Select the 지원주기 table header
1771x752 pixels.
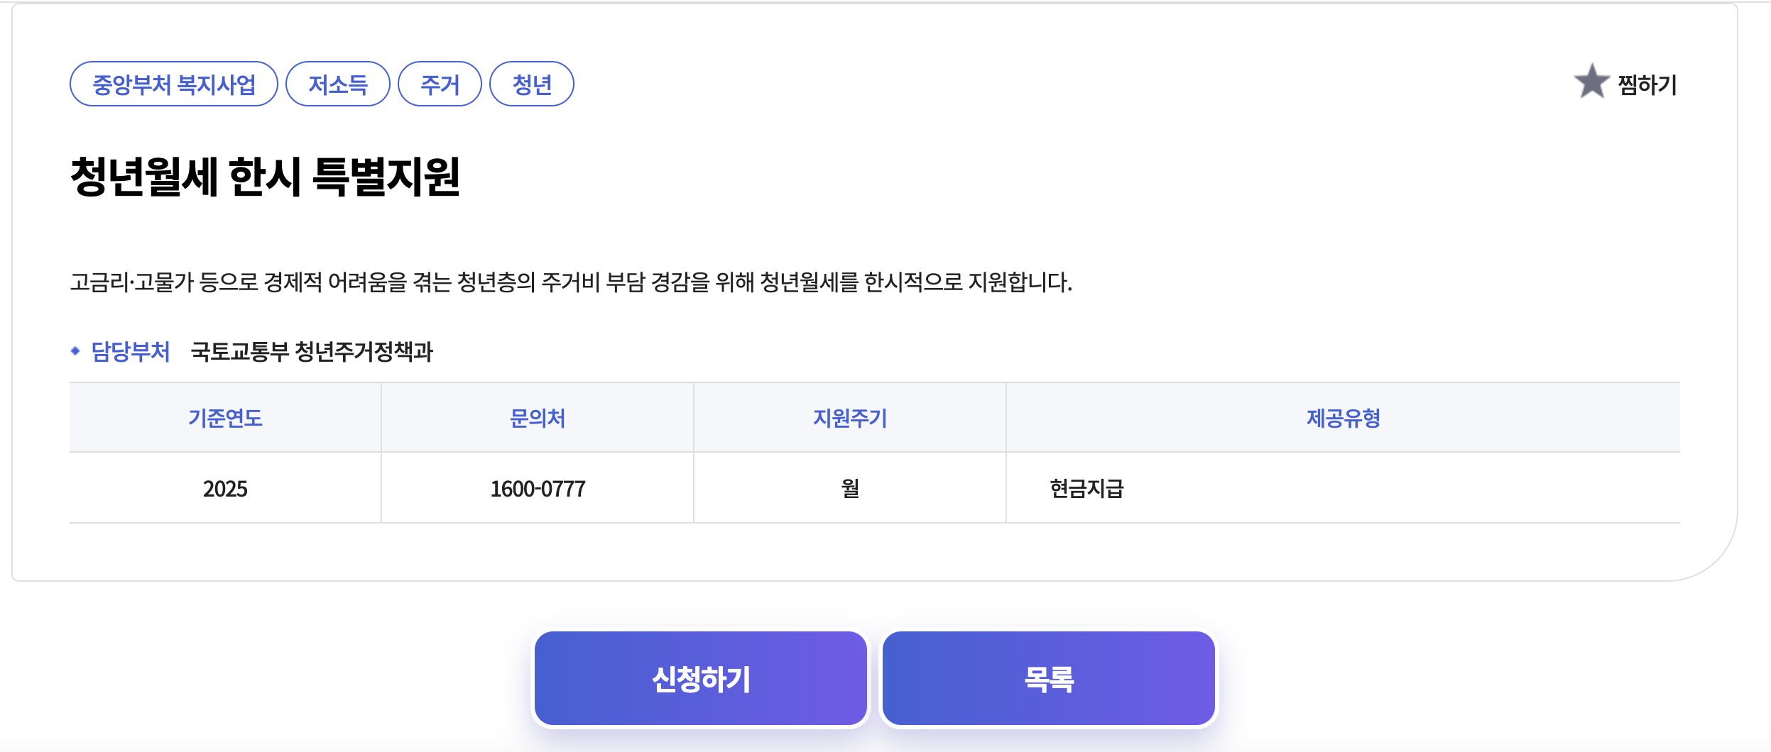(850, 418)
